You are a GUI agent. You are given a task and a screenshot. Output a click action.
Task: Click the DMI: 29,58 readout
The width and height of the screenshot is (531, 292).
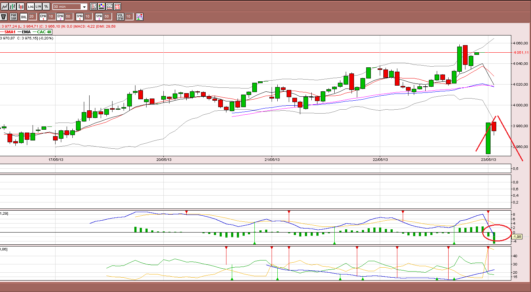(x=106, y=26)
